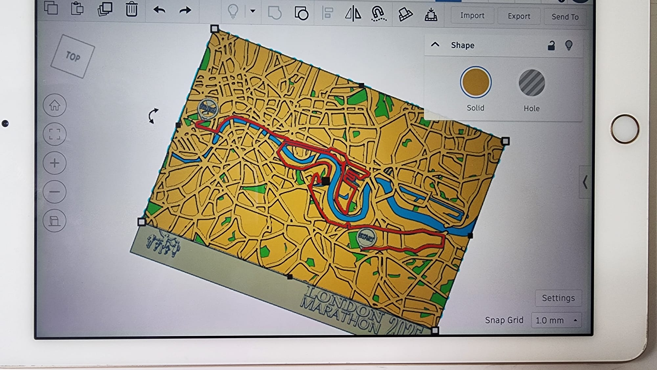
Task: Open the Settings button
Action: pyautogui.click(x=558, y=298)
